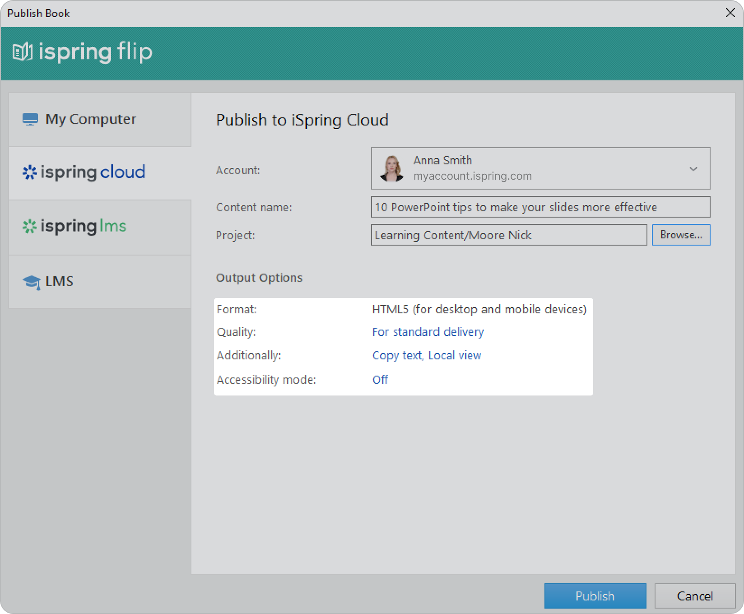Open the Anna Smith account selector

[540, 168]
